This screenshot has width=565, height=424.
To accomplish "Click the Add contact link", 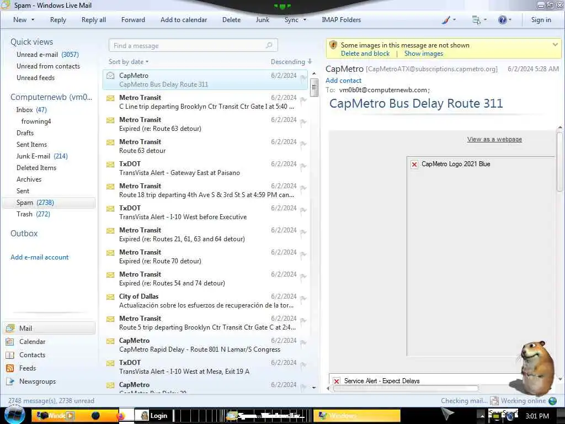I will click(343, 81).
